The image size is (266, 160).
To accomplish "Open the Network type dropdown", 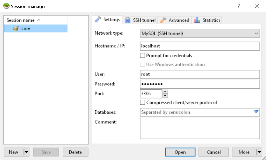I will [200, 33].
